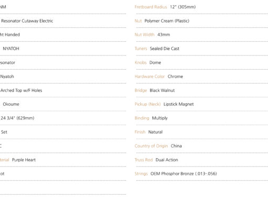Screen dimensions: 268x200
Task: Select the Polymer Cream (Plastic) nut value
Action: [167, 21]
